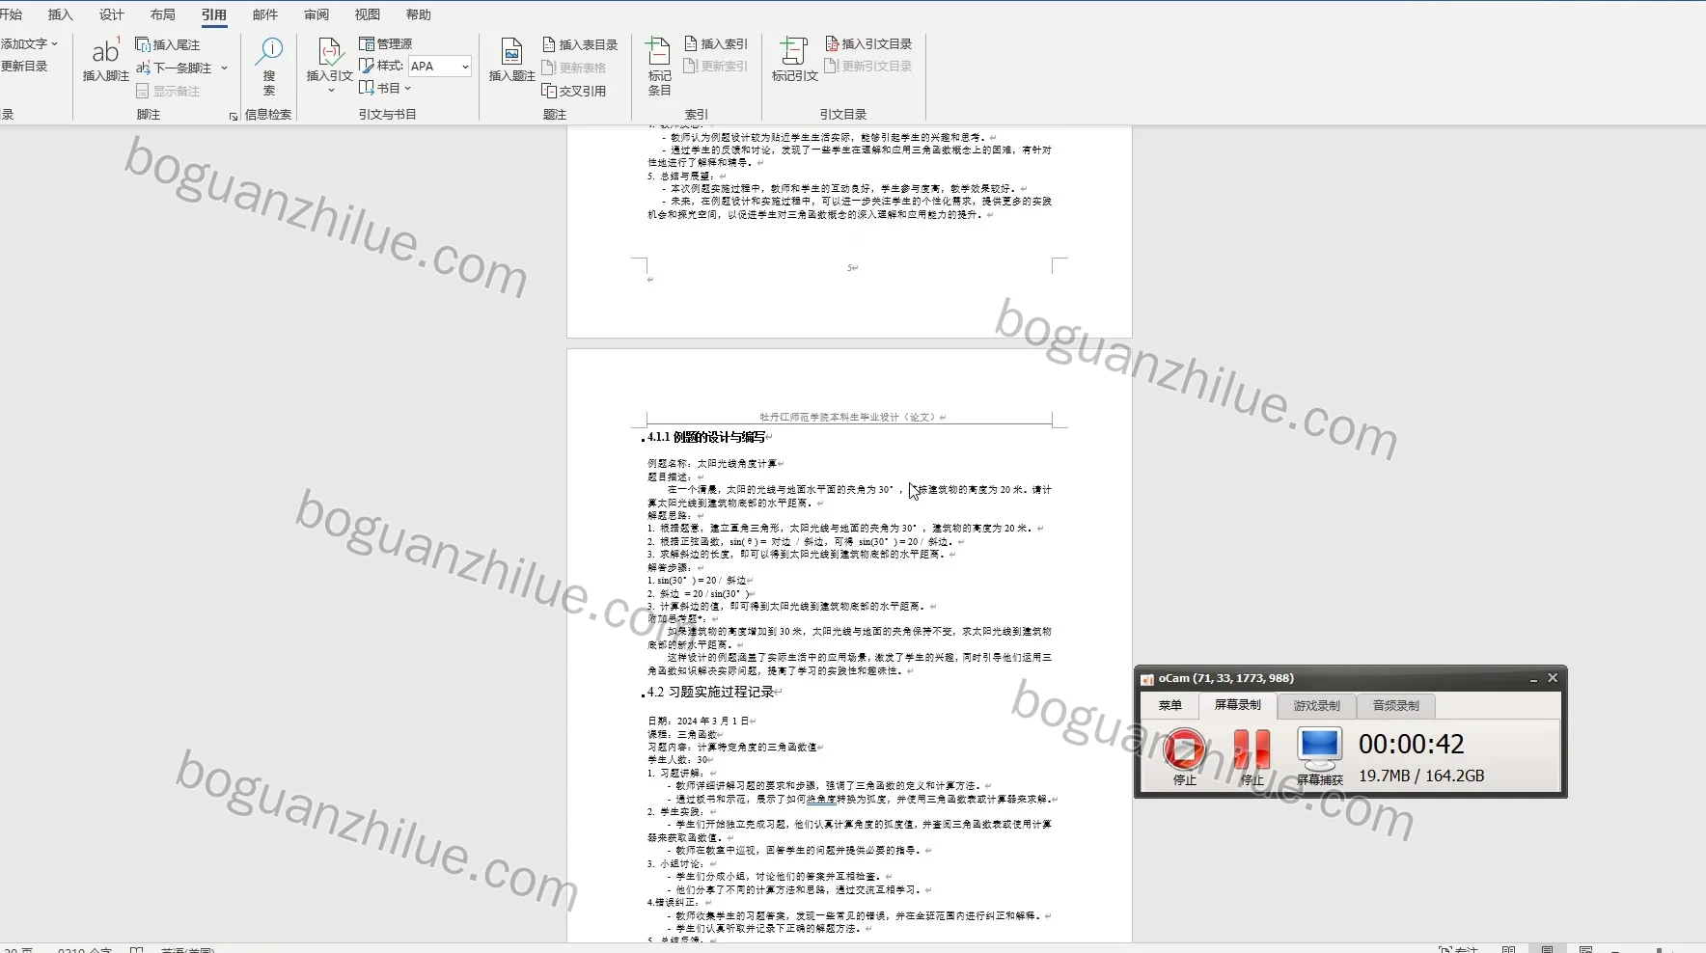Click Show Notes (显示备注)

pos(168,91)
